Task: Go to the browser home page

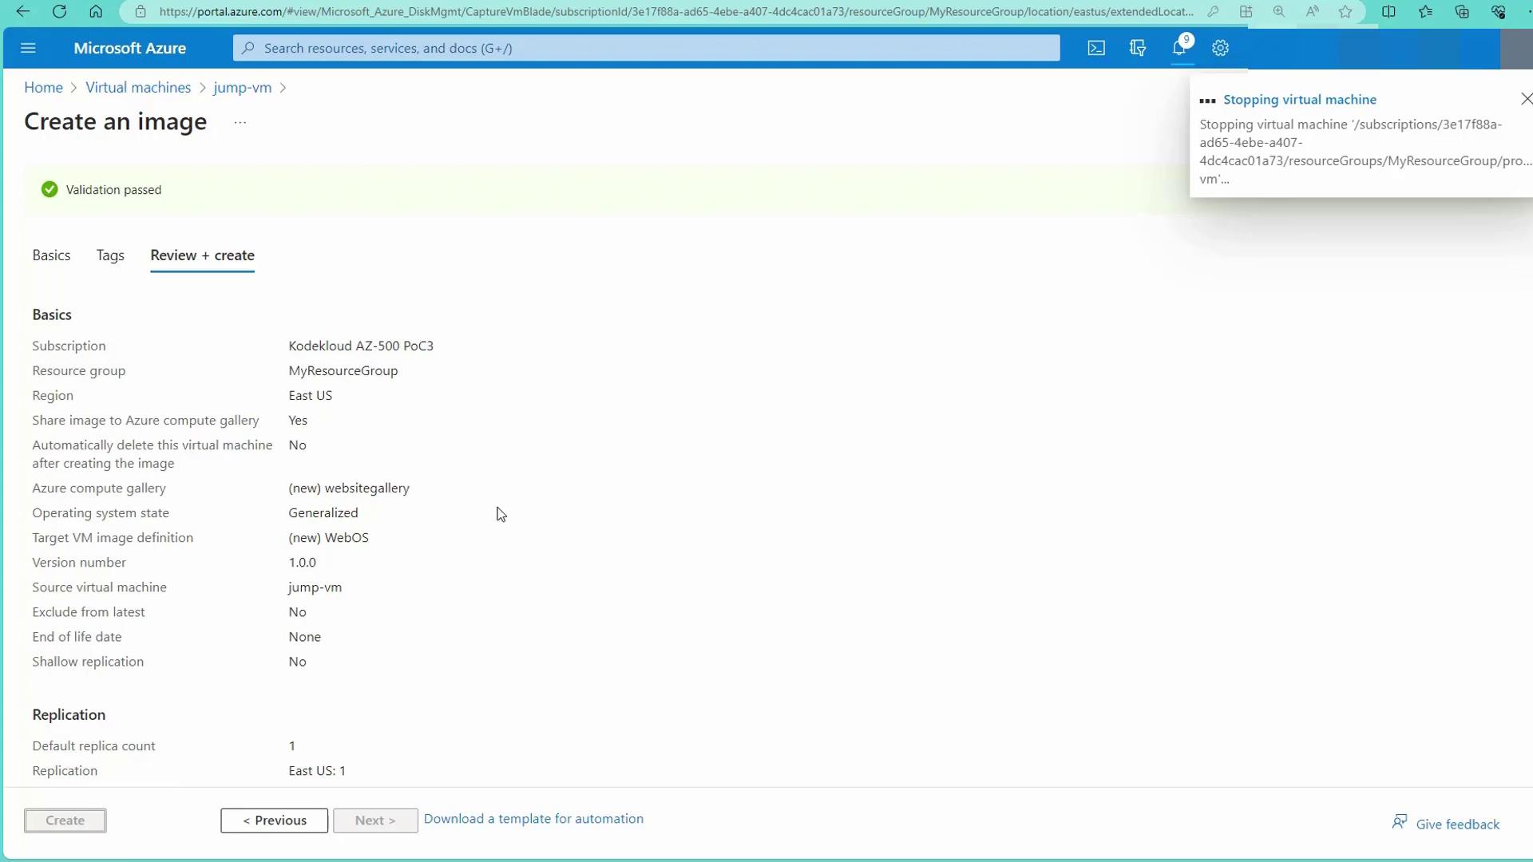Action: point(96,11)
